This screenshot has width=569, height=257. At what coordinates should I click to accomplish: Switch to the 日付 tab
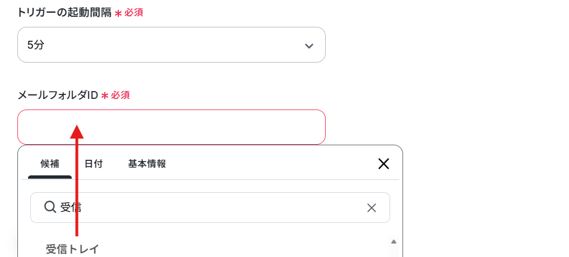pos(94,164)
